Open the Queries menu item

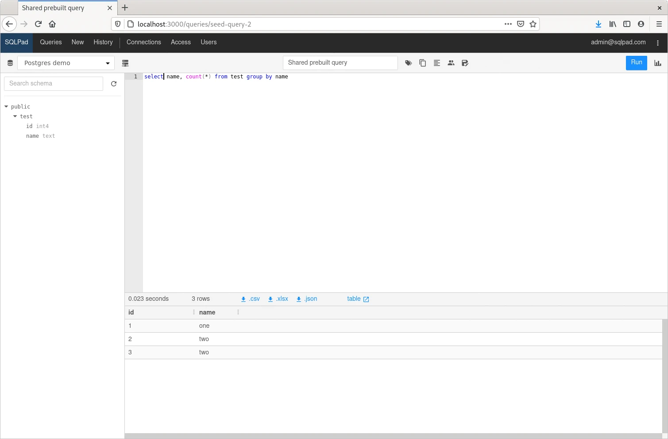coord(51,42)
